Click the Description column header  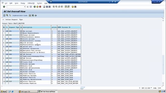click(37, 27)
